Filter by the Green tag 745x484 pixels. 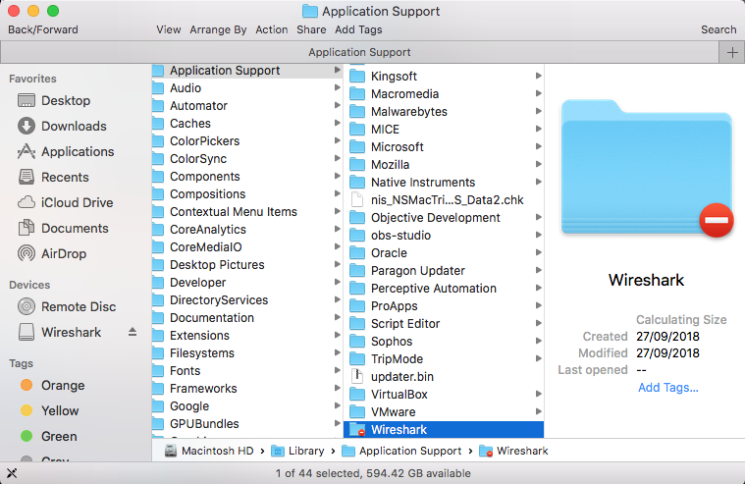pos(27,436)
